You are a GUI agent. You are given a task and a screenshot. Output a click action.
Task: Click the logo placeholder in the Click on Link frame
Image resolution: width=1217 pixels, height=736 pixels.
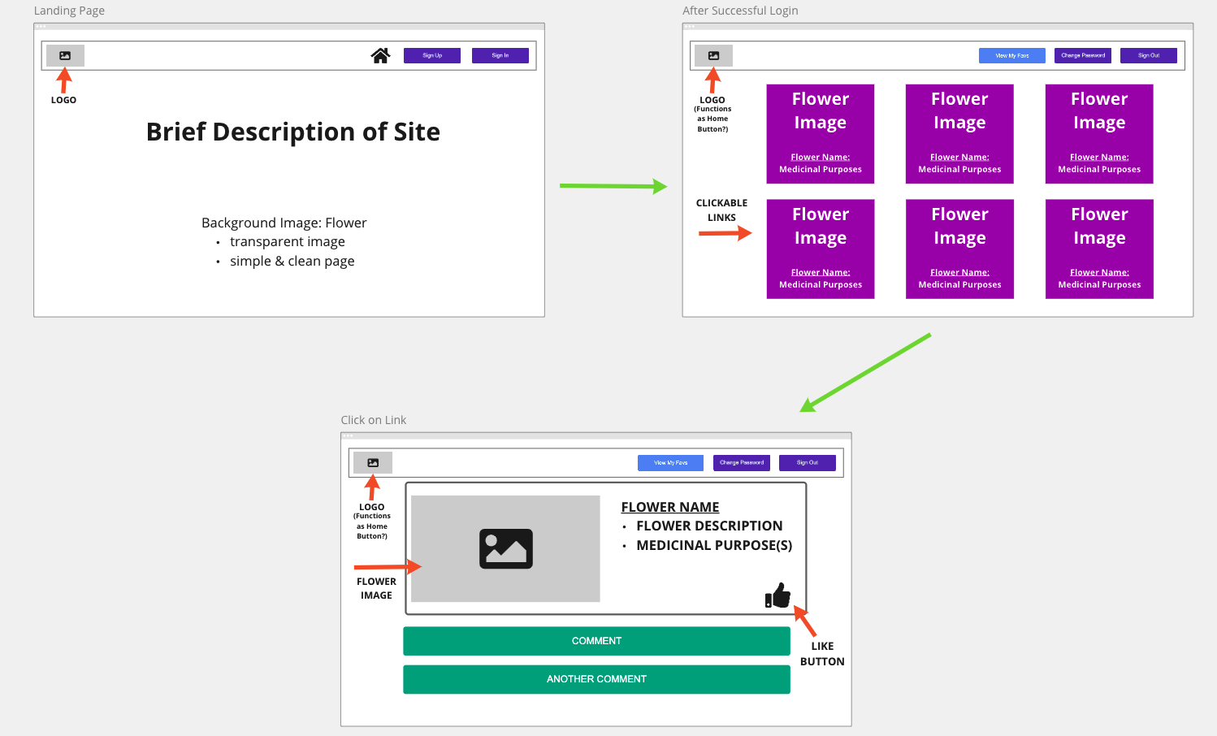(373, 462)
